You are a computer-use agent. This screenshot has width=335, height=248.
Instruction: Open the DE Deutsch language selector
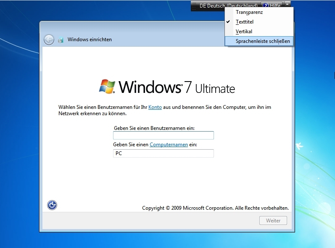[x=228, y=6]
